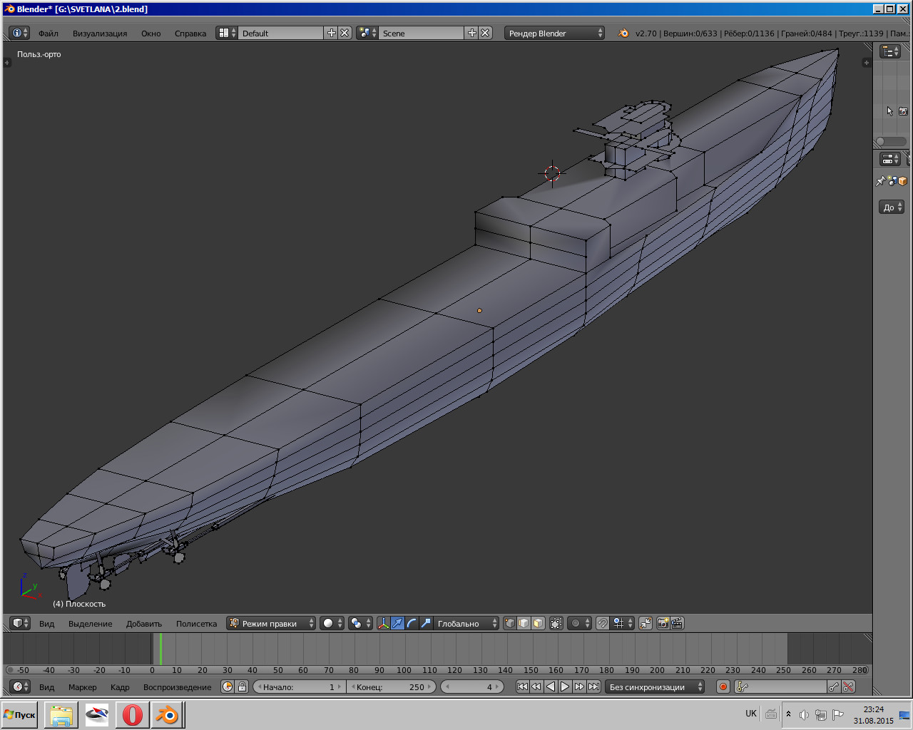Screen dimensions: 913x730
Task: Click the OpenGL render image camera icon
Action: pyautogui.click(x=663, y=623)
